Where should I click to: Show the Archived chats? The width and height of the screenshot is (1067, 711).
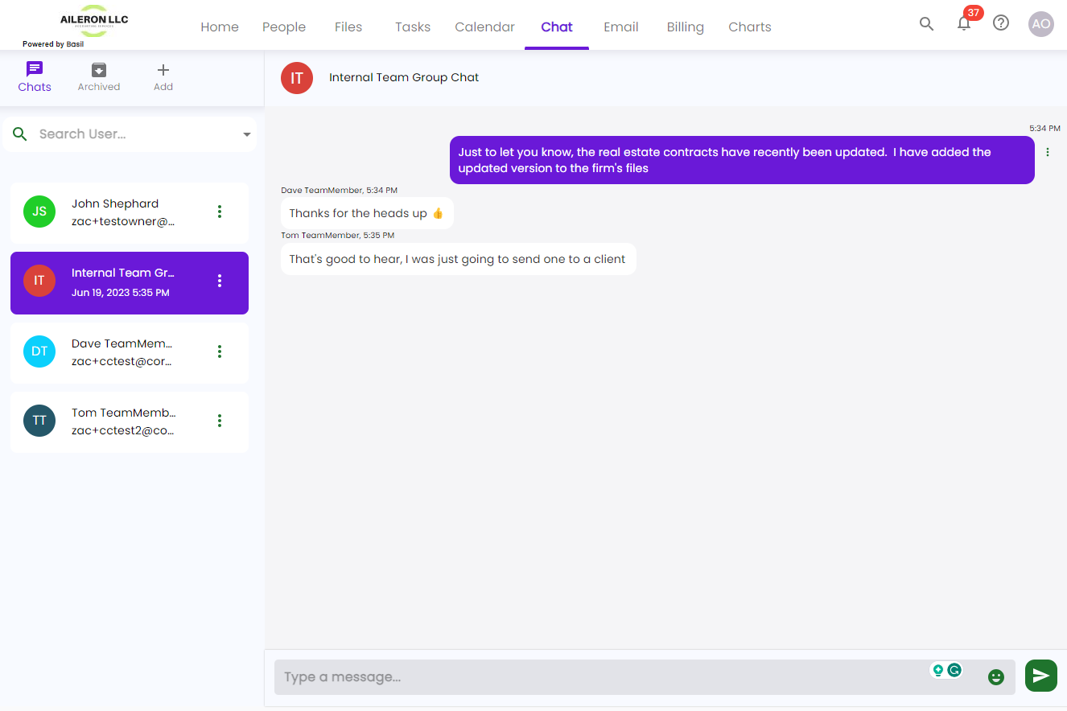99,77
